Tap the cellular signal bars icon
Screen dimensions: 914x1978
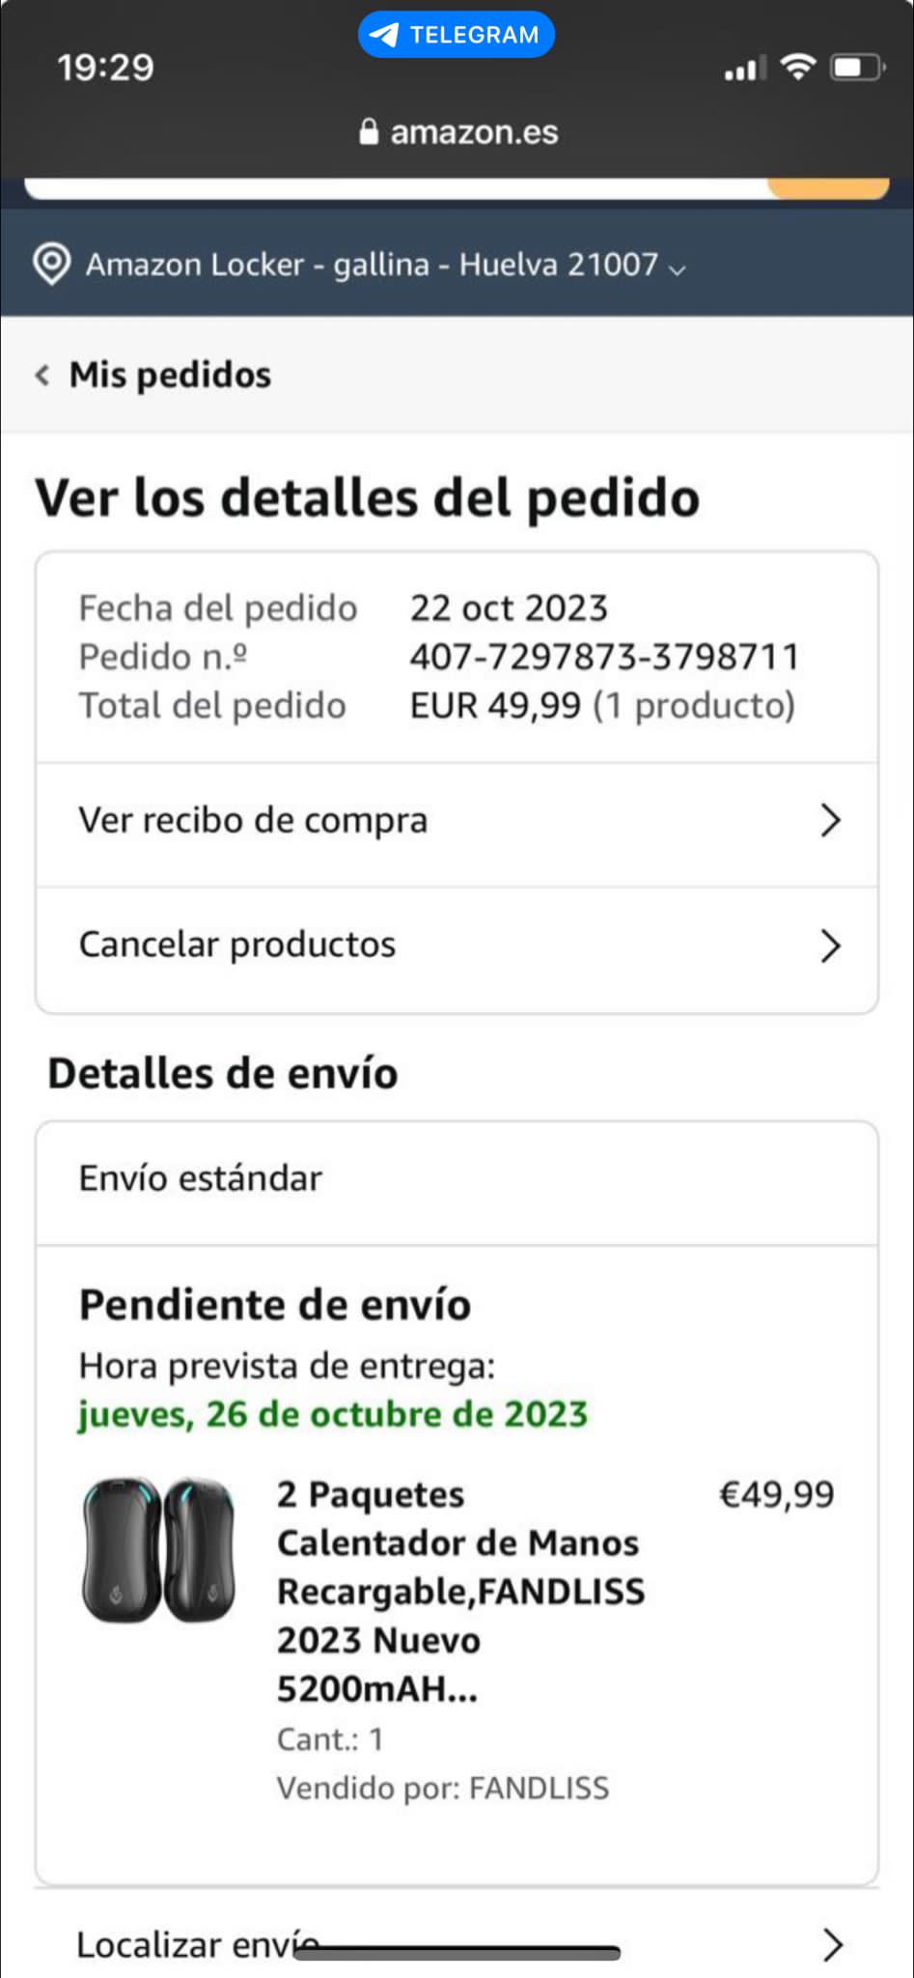click(x=746, y=68)
